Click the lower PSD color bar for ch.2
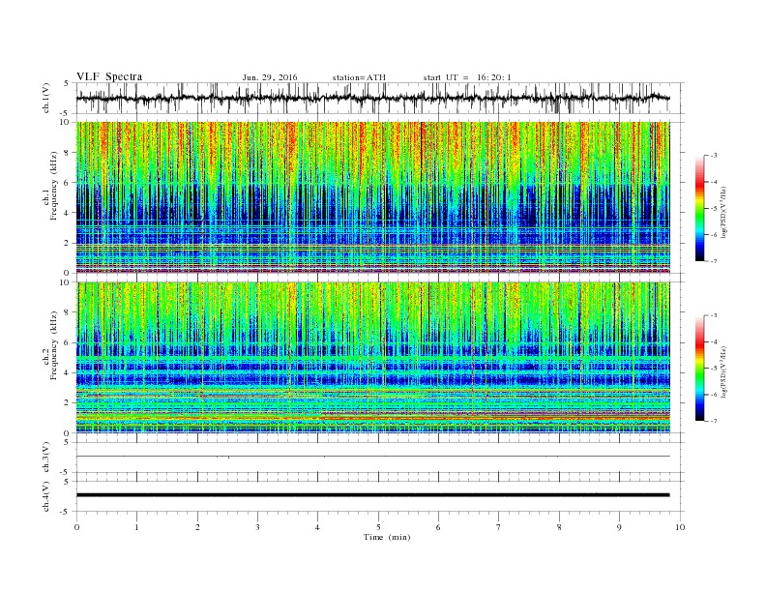Screen dimensions: 766x592 (x=699, y=368)
